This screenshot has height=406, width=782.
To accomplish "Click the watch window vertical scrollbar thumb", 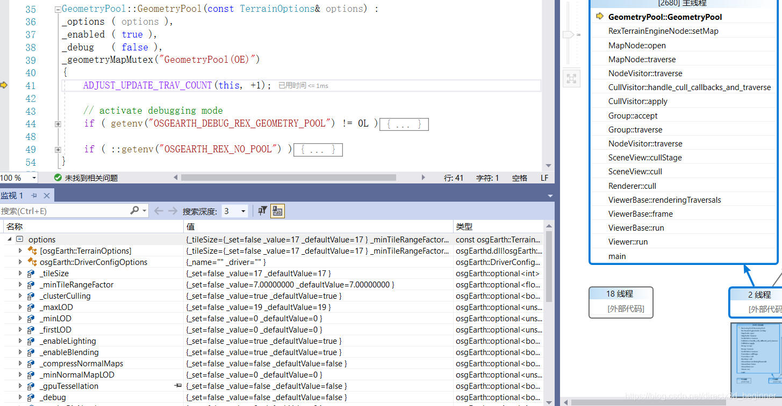I will click(549, 267).
